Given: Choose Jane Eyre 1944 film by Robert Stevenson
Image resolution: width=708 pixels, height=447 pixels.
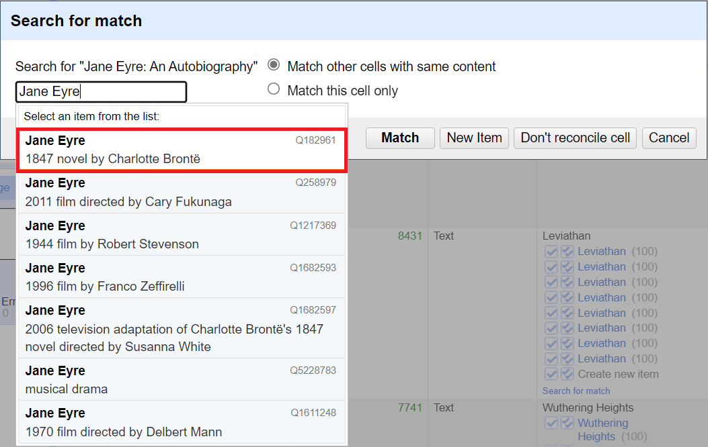Looking at the screenshot, I should point(181,234).
